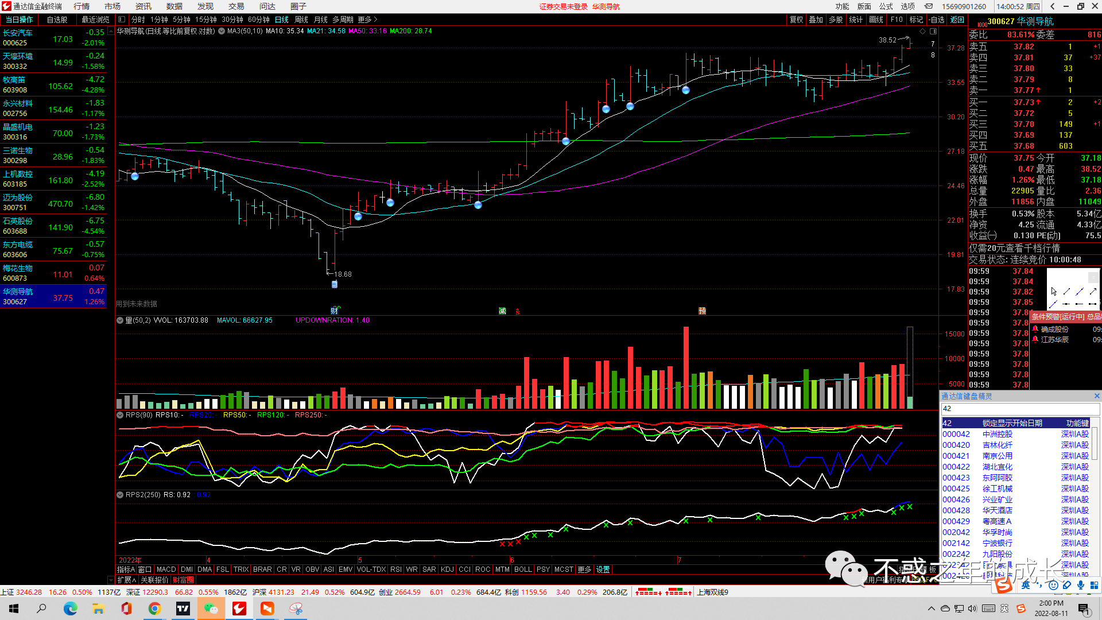
Task: Toggle the RPS2(250) indicator circle
Action: [x=120, y=495]
